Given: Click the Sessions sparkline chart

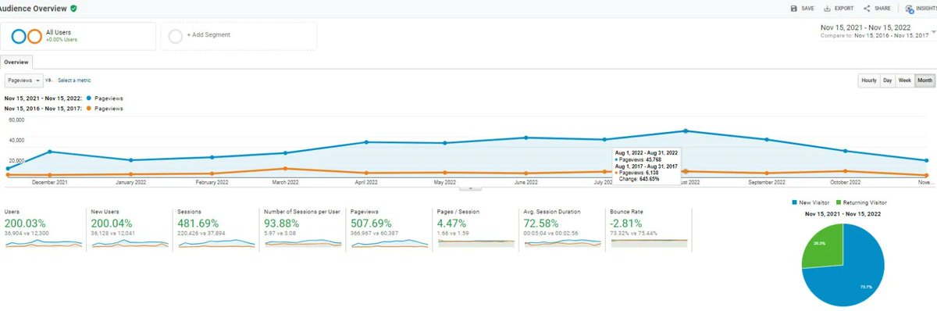Looking at the screenshot, I should coord(216,243).
